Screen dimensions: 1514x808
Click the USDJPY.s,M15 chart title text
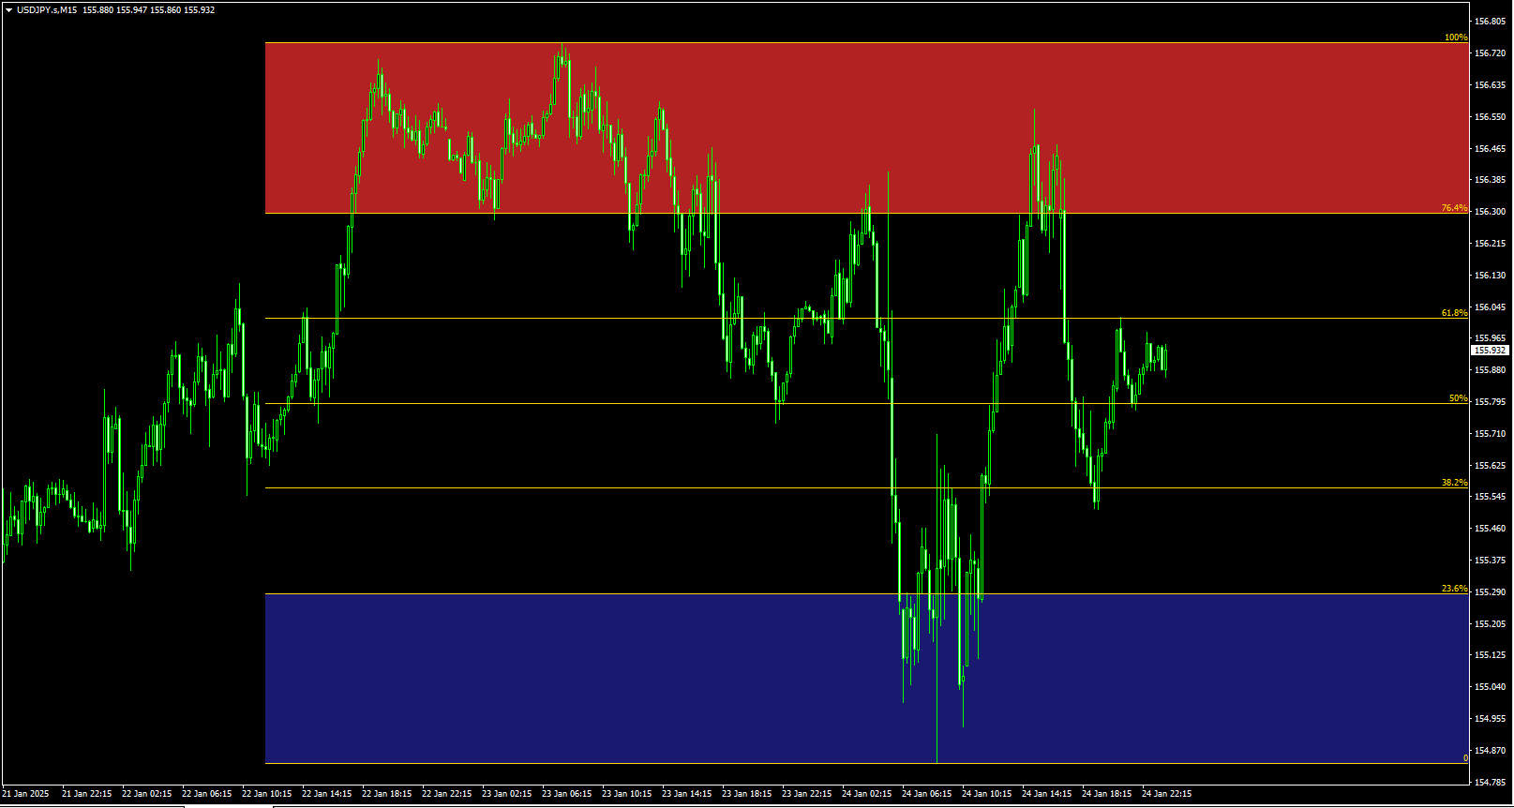pyautogui.click(x=47, y=9)
